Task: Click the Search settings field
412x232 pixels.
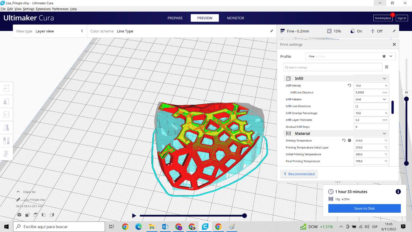Action: click(333, 67)
